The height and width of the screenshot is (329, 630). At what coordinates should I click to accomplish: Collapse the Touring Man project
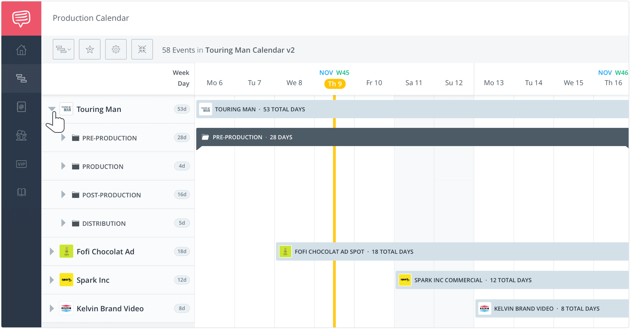tap(52, 109)
